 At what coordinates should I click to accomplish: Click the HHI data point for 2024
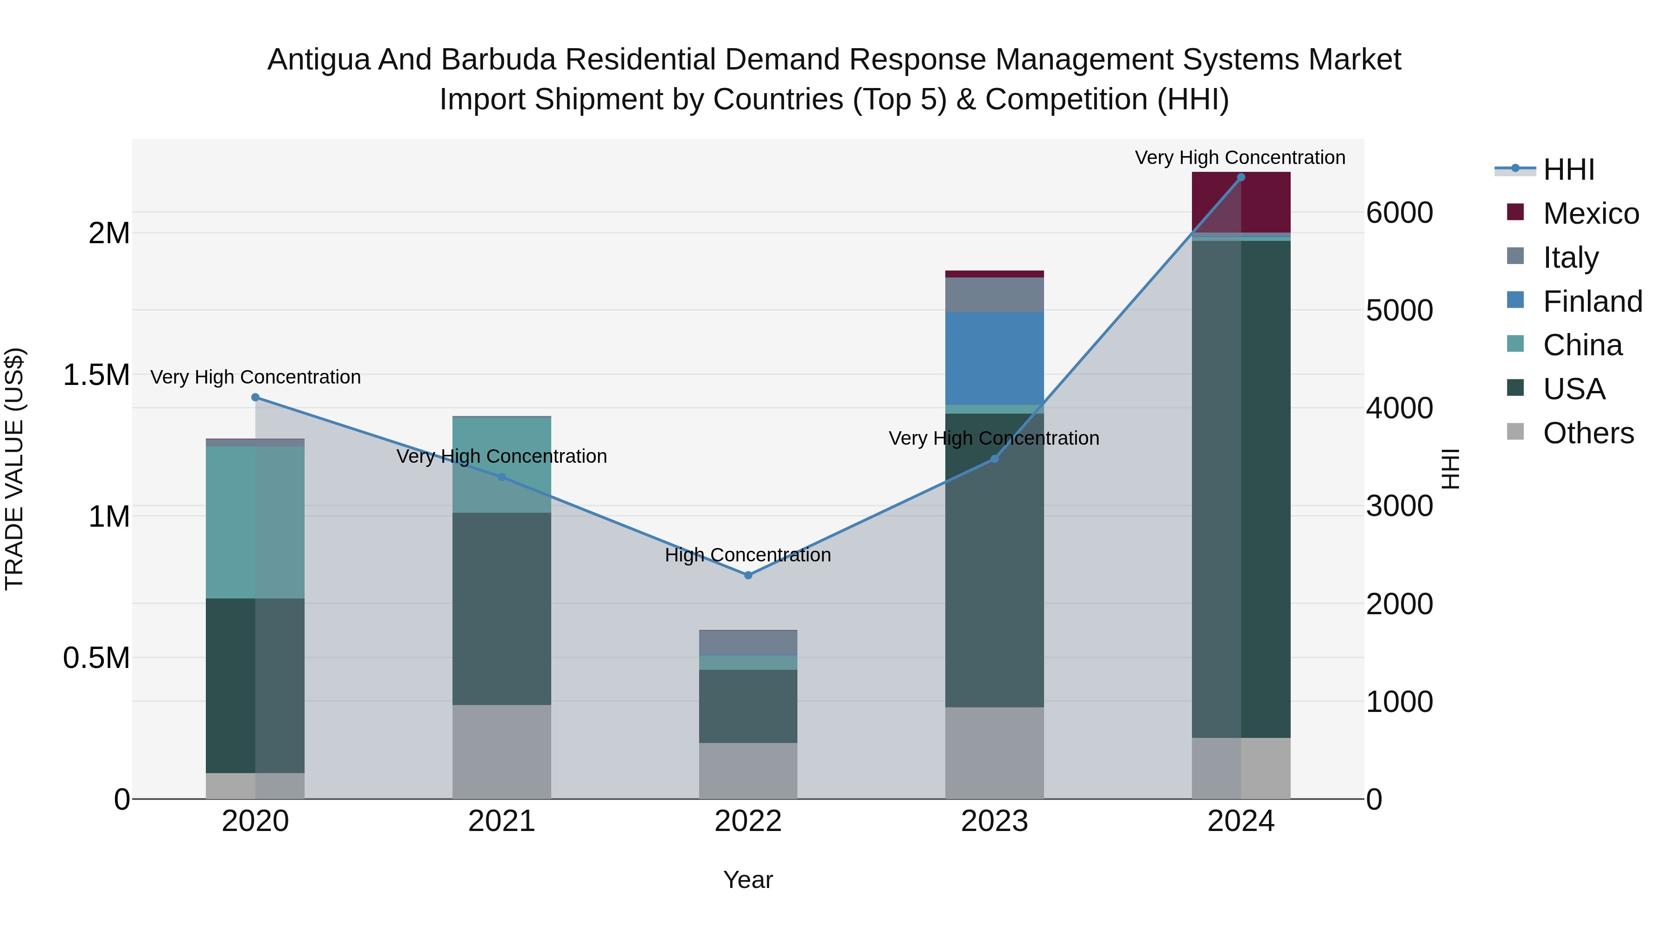[1242, 177]
